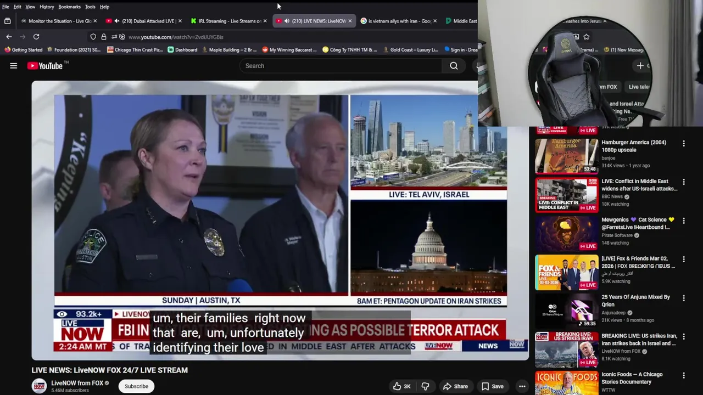Open the View menu
The image size is (703, 395).
click(30, 7)
